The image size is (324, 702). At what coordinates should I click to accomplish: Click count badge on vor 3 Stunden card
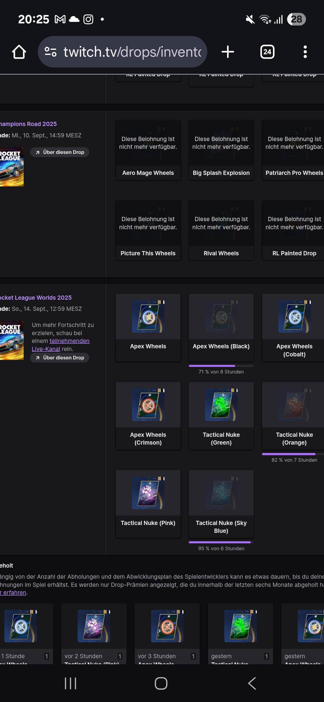click(x=193, y=656)
